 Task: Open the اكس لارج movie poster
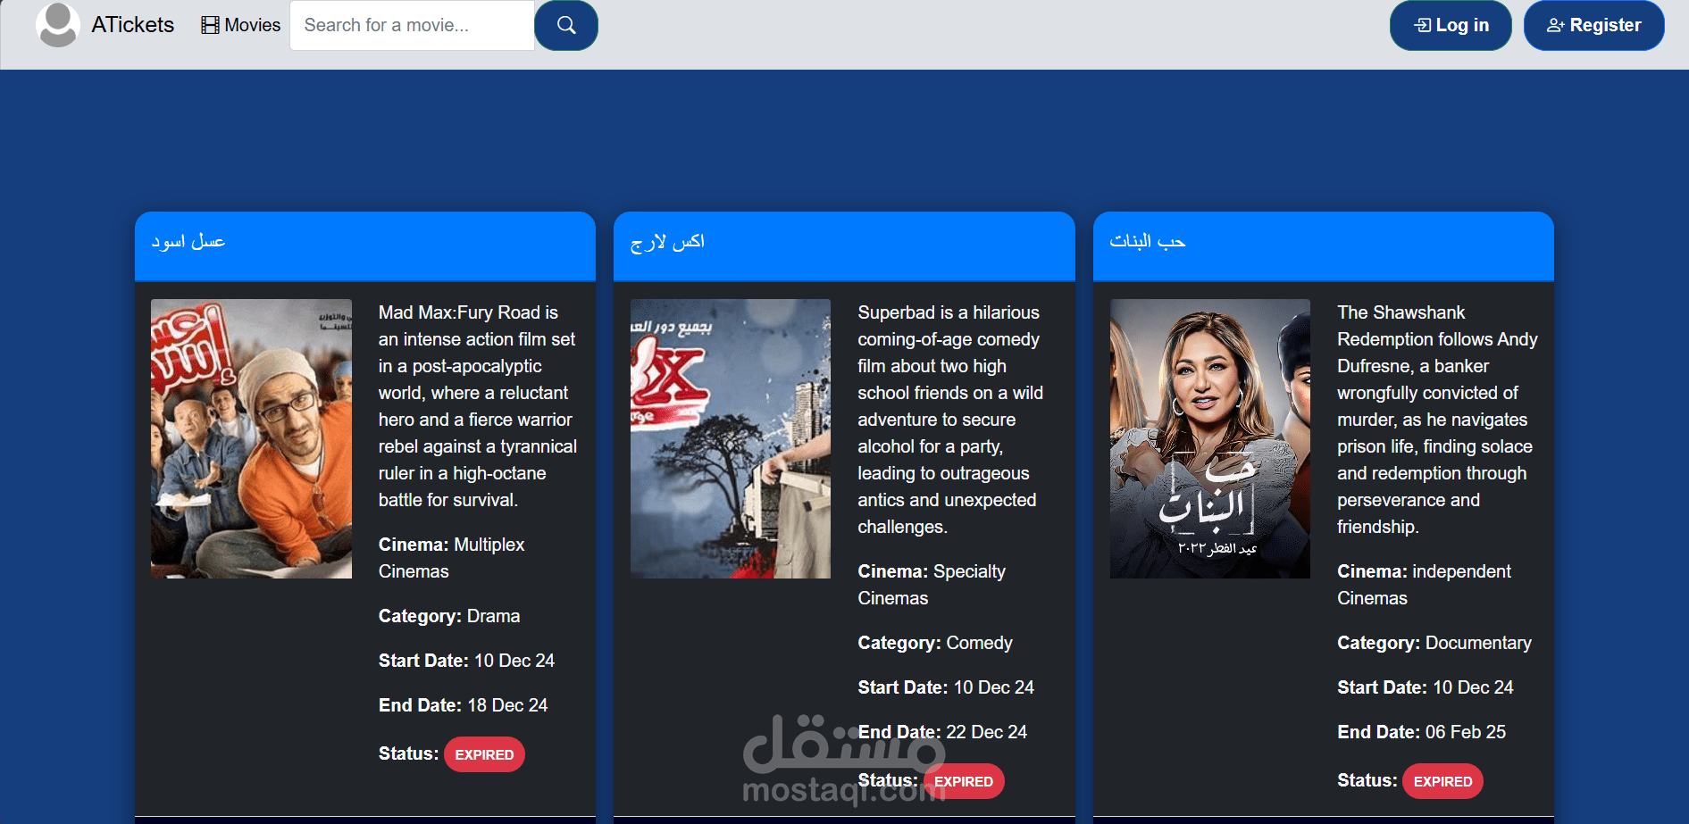click(x=731, y=438)
